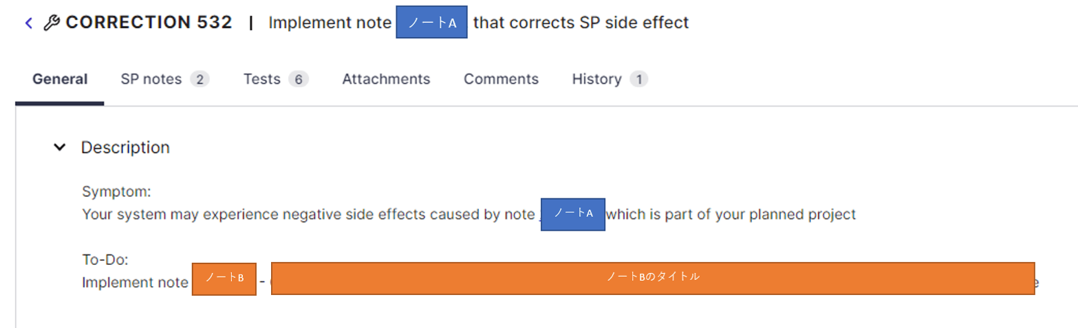Image resolution: width=1078 pixels, height=328 pixels.
Task: Collapse the Description section chevron
Action: [x=60, y=147]
